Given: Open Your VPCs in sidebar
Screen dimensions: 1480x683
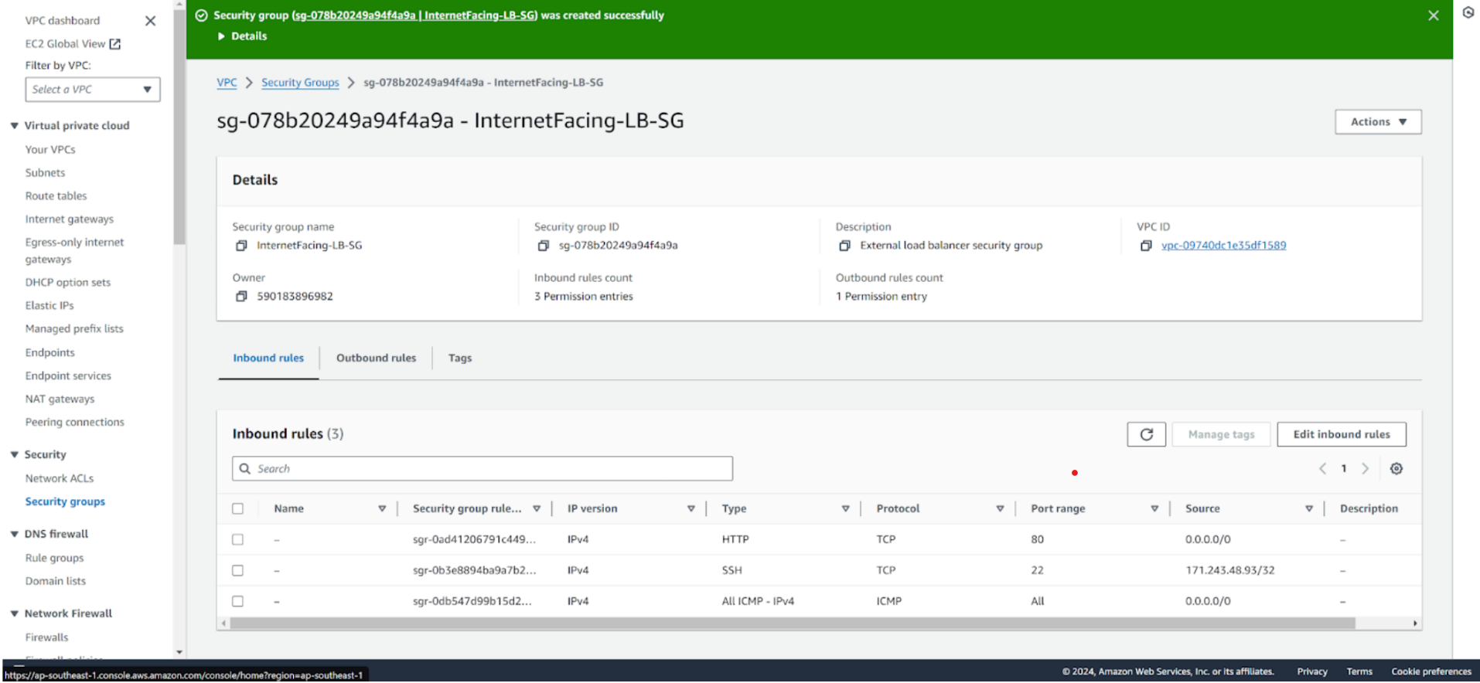Looking at the screenshot, I should pyautogui.click(x=50, y=150).
